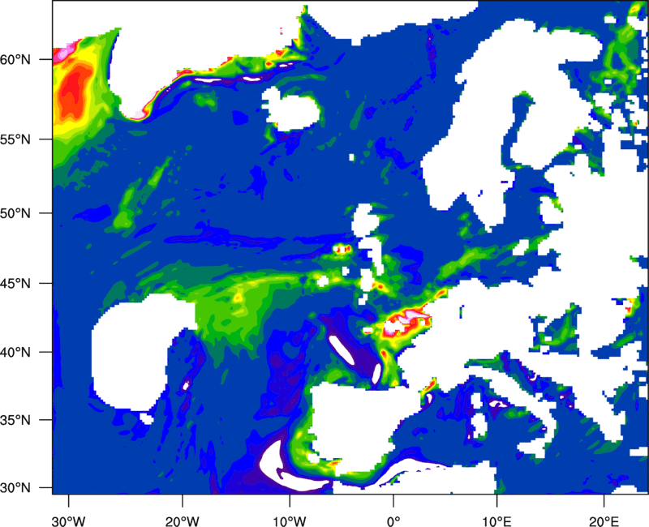This screenshot has height=527, width=649.
Task: Click the 30°N latitude label
Action: pyautogui.click(x=15, y=488)
